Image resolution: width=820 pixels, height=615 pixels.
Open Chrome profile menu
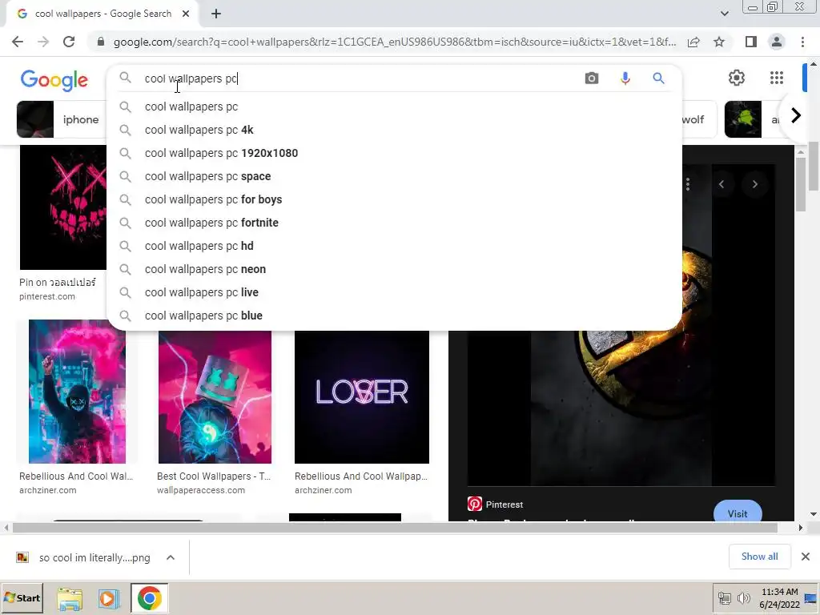[777, 42]
